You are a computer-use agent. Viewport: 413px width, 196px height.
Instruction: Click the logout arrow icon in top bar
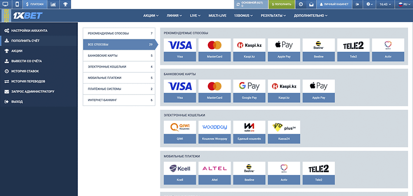(357, 4)
